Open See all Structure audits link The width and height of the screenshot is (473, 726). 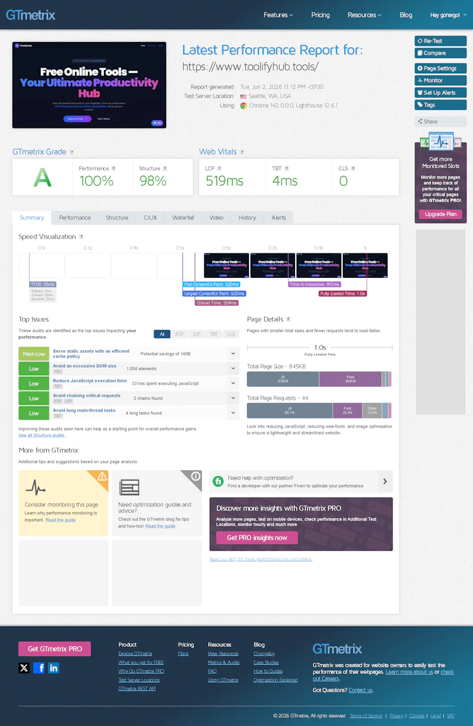tap(42, 435)
